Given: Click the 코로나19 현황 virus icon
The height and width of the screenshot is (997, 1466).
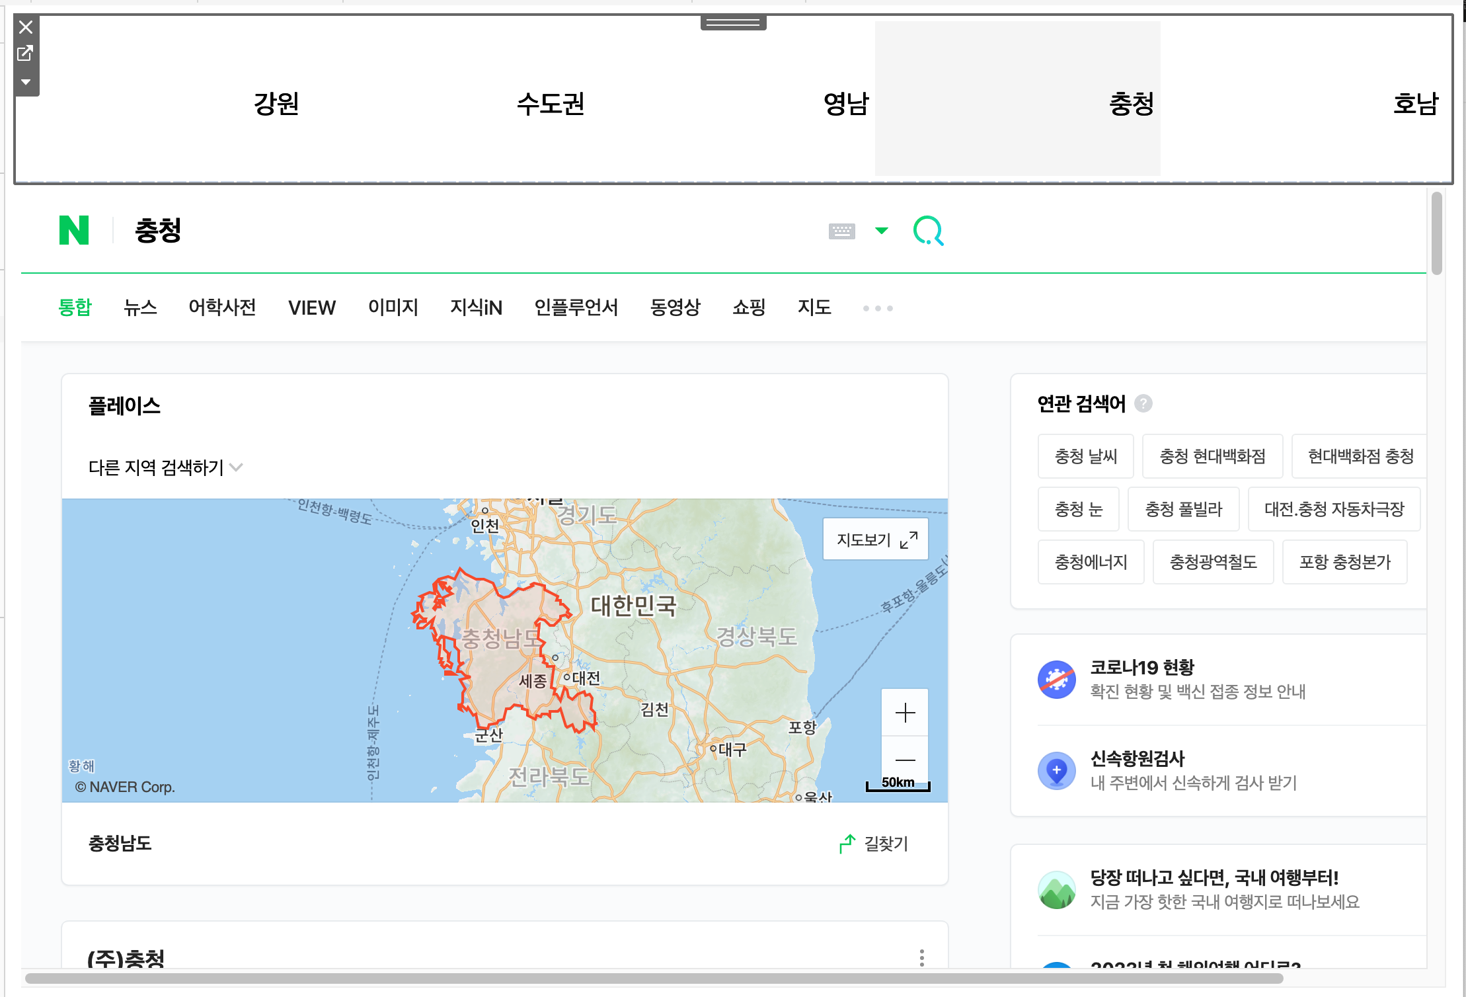Looking at the screenshot, I should tap(1056, 679).
